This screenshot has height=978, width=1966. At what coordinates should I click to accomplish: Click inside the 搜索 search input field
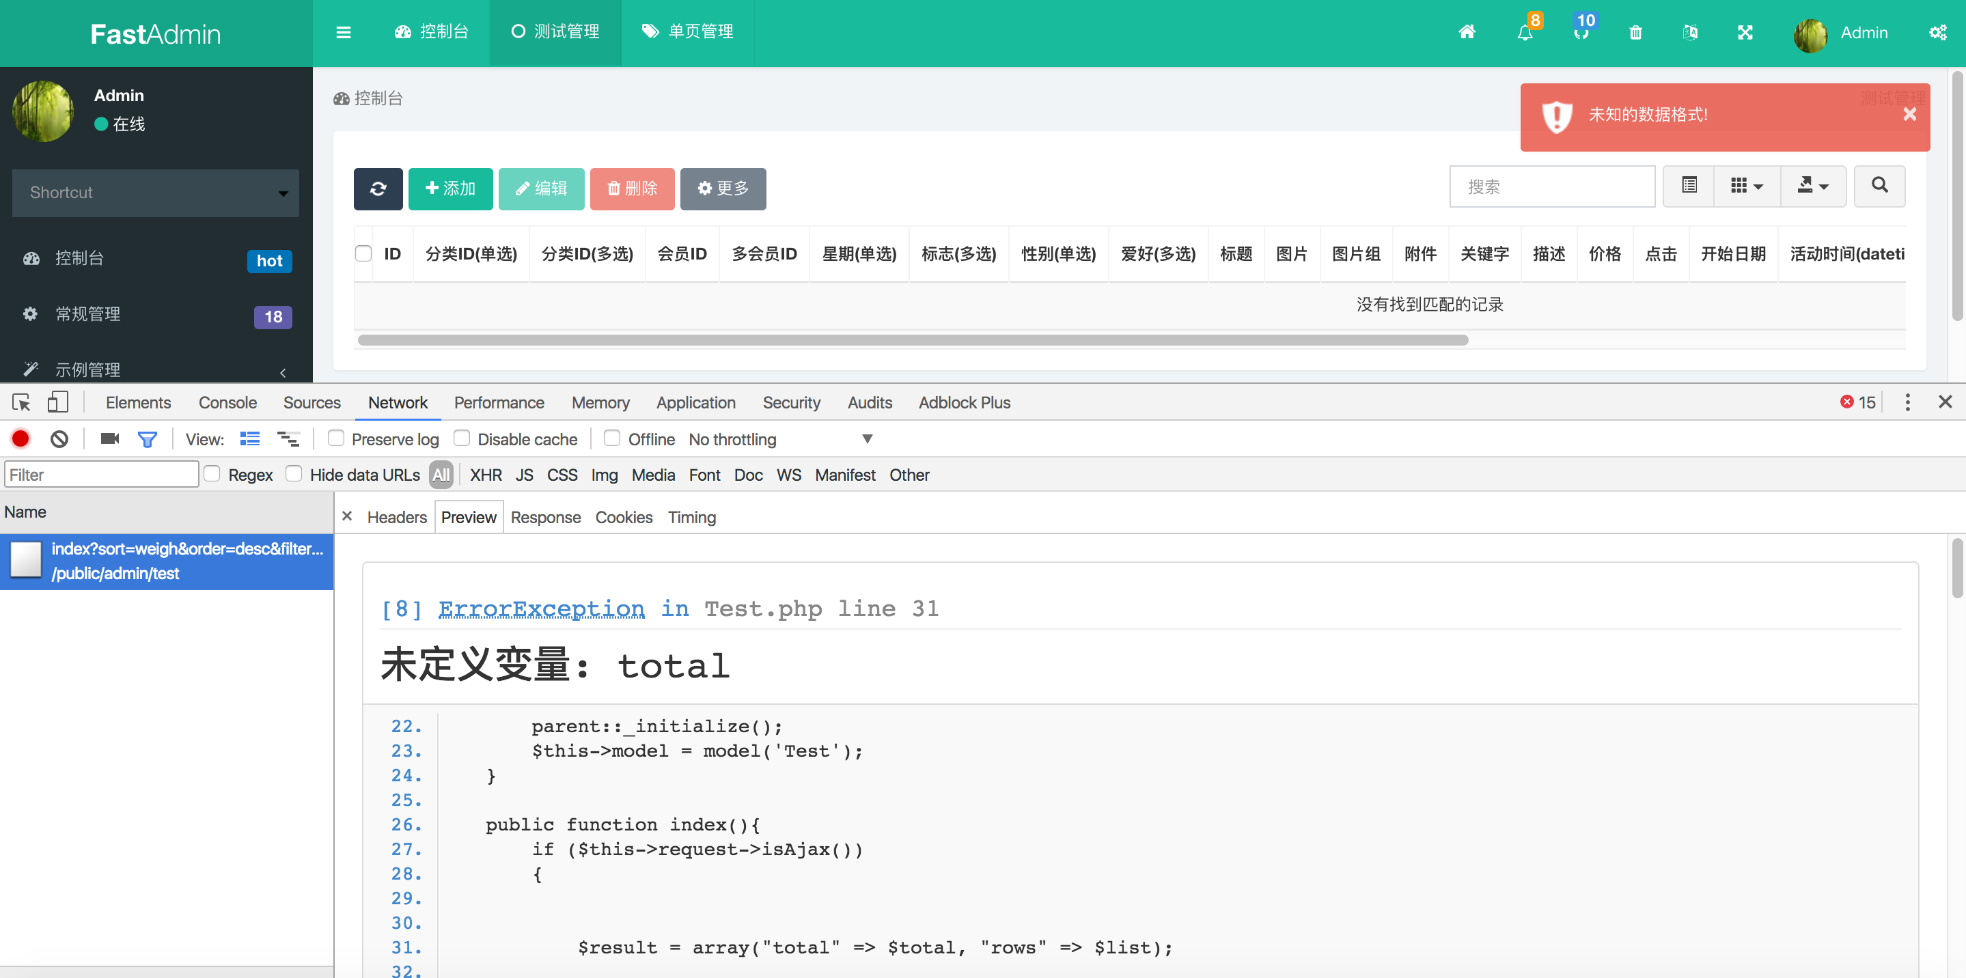click(1551, 185)
